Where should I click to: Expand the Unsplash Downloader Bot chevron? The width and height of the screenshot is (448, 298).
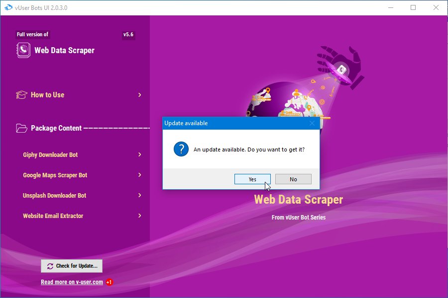(140, 195)
